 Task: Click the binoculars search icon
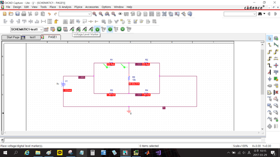(x=260, y=14)
